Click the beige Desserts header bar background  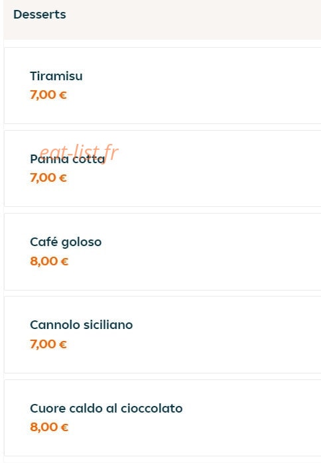point(192,18)
